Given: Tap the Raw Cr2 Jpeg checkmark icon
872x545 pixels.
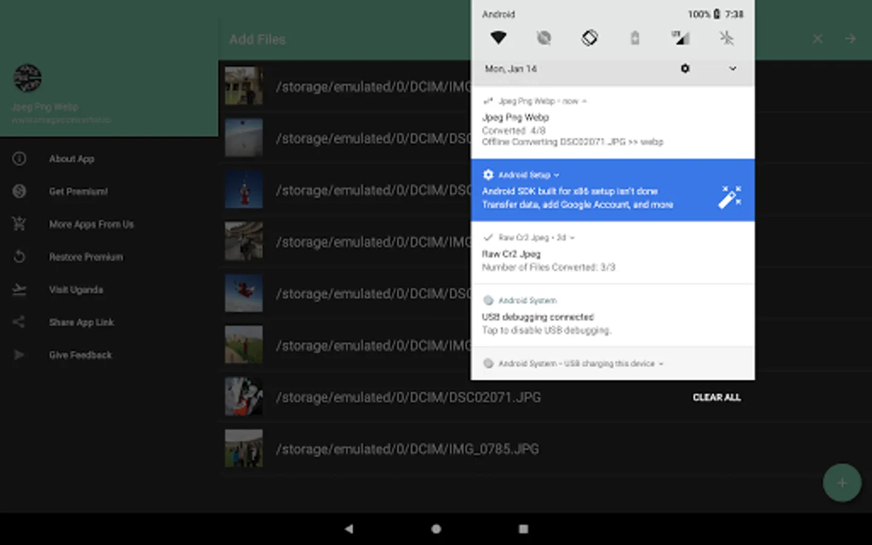Looking at the screenshot, I should 488,237.
